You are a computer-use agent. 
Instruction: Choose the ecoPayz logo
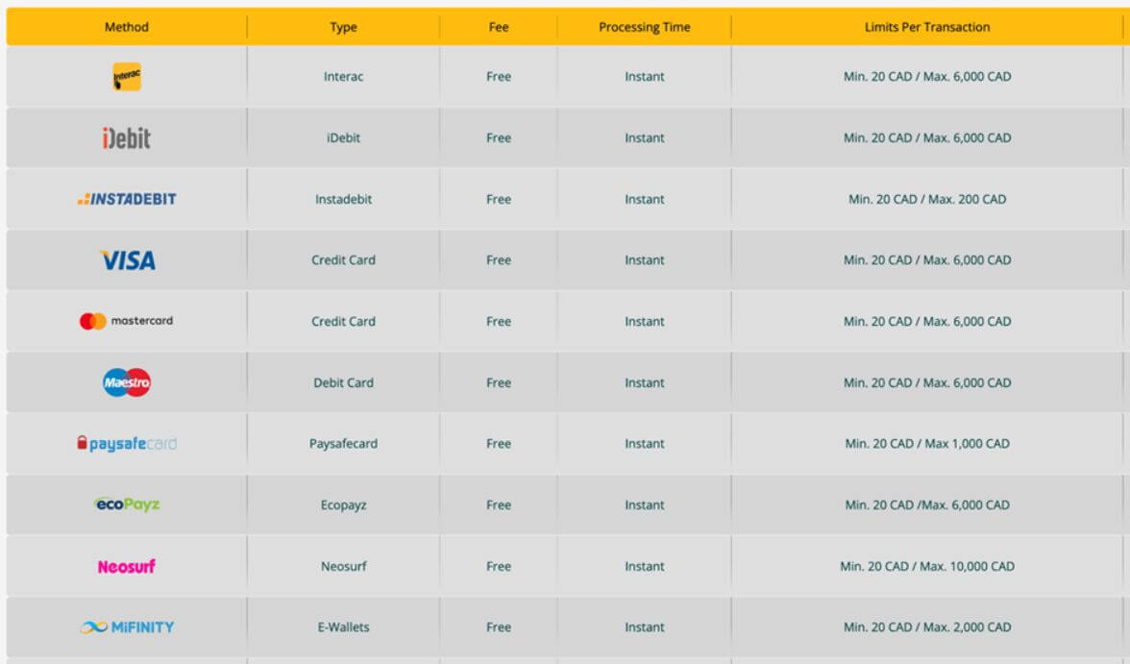(126, 504)
